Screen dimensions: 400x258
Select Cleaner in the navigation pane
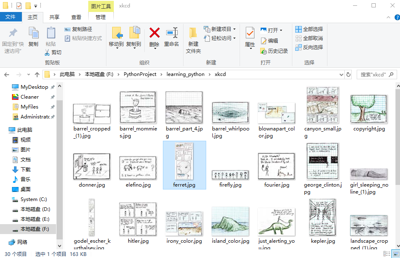pos(30,97)
